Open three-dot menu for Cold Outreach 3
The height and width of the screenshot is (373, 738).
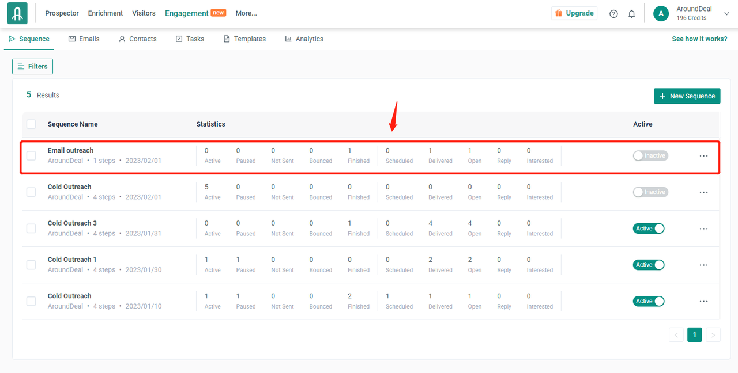pyautogui.click(x=703, y=229)
